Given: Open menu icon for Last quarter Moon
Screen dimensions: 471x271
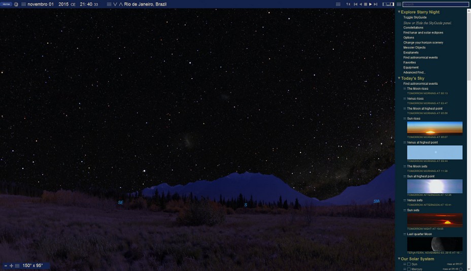Looking at the screenshot, I should 405,234.
